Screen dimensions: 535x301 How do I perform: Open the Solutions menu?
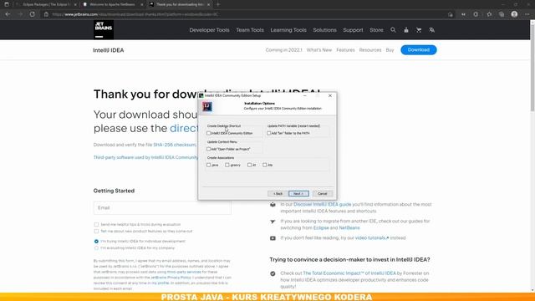point(324,30)
